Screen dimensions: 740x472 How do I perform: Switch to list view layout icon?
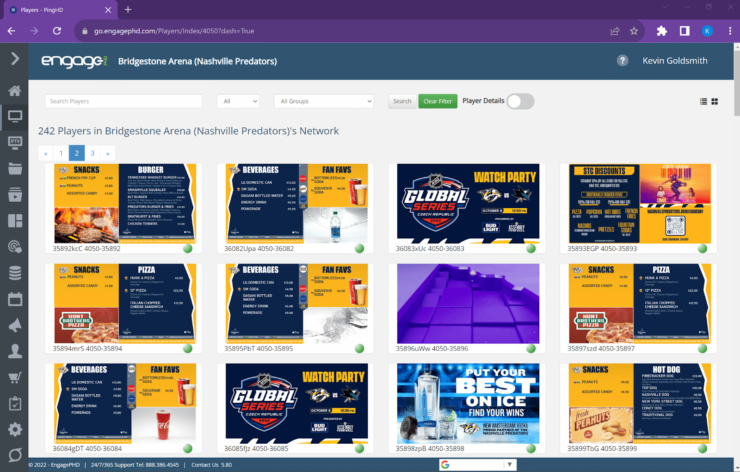[703, 101]
